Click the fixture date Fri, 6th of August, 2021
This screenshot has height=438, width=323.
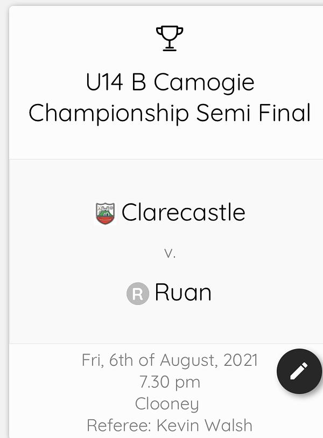tap(170, 360)
